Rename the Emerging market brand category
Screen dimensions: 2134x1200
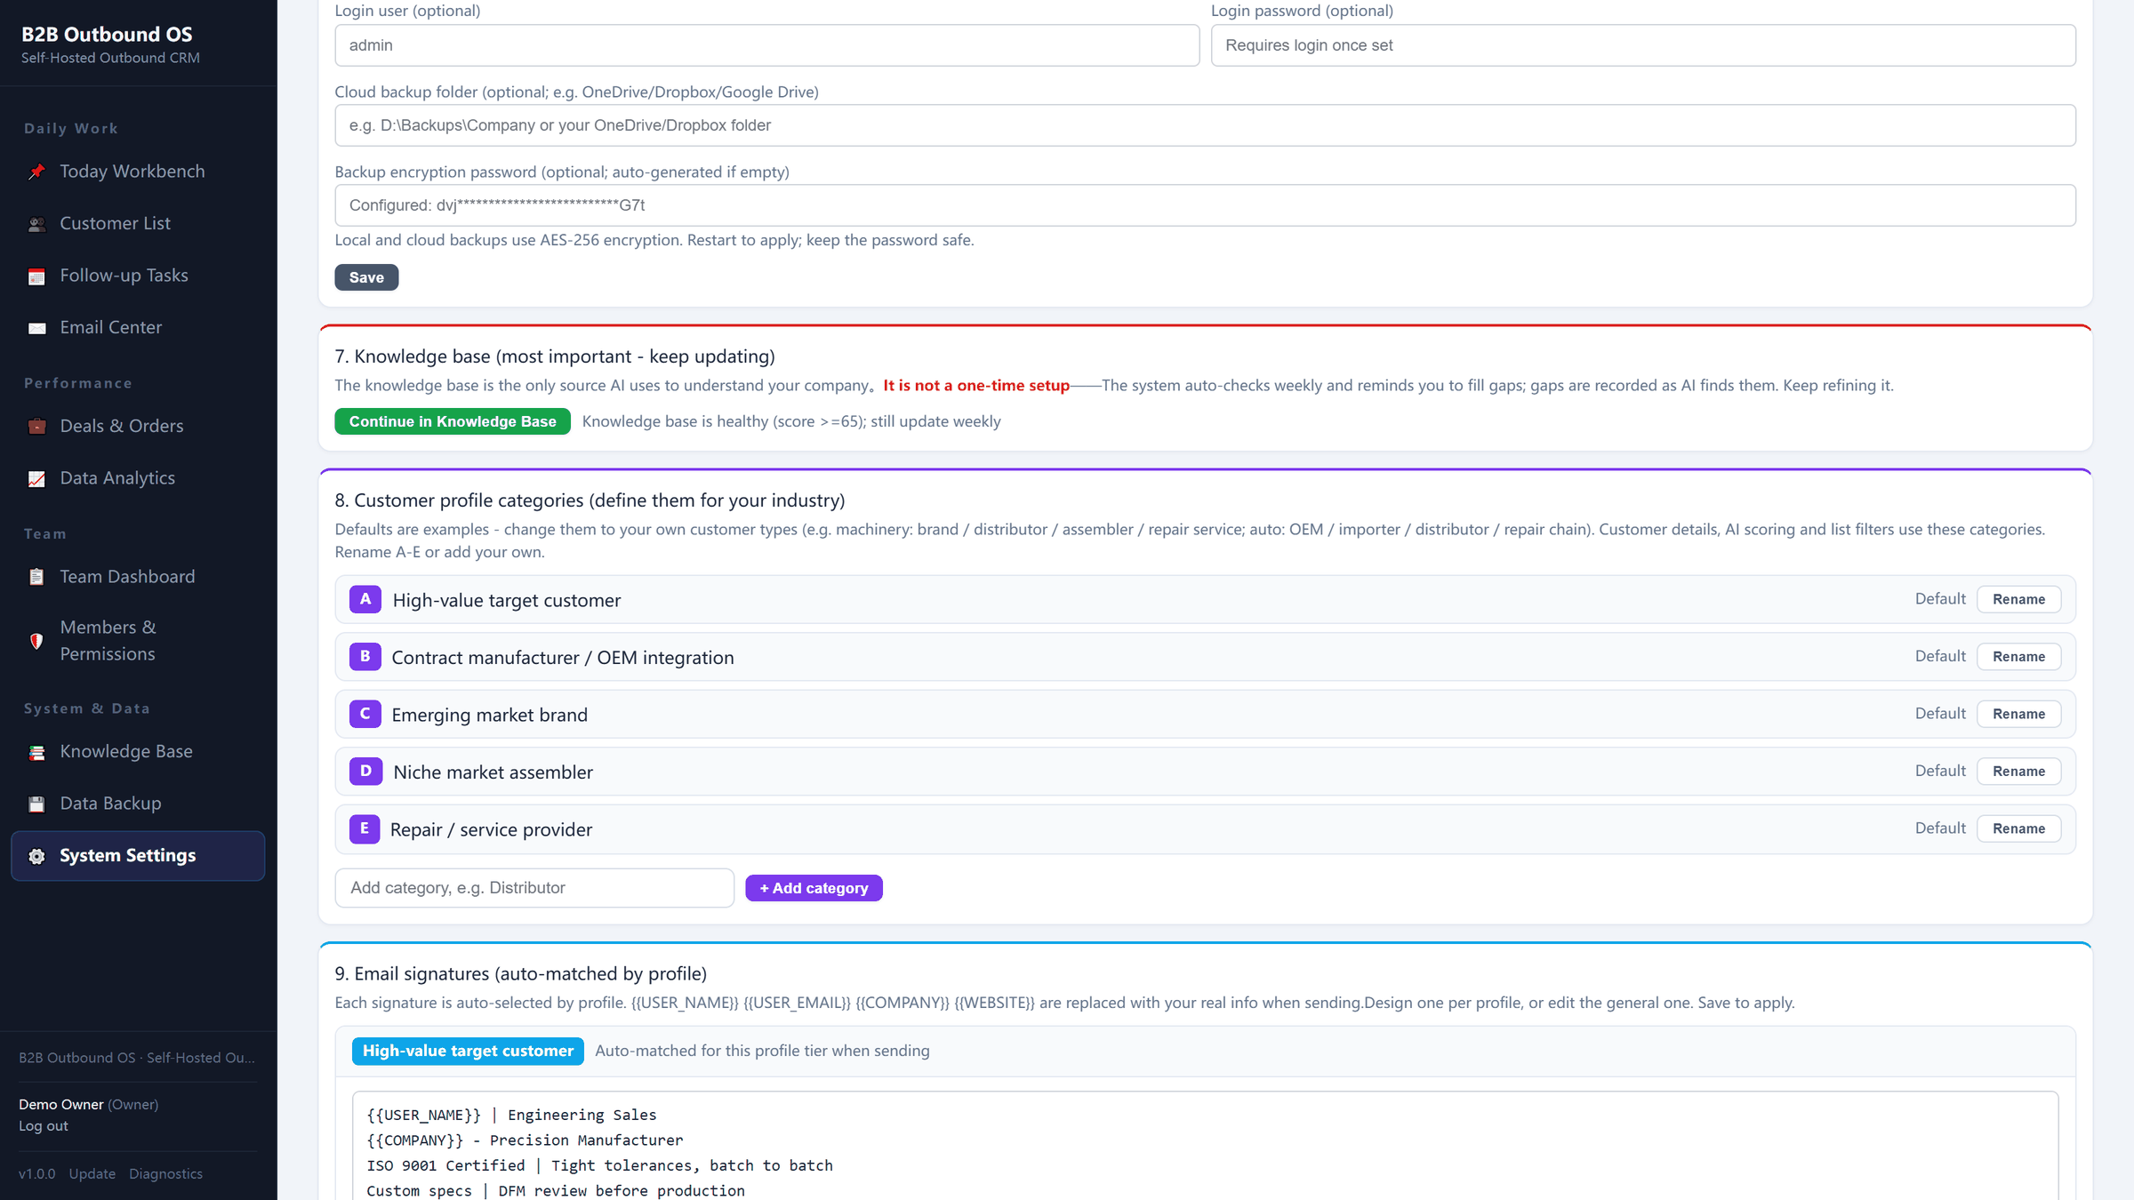2018,714
